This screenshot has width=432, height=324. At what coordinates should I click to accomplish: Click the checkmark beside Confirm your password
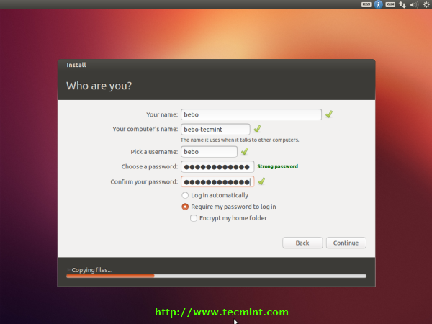tap(261, 181)
